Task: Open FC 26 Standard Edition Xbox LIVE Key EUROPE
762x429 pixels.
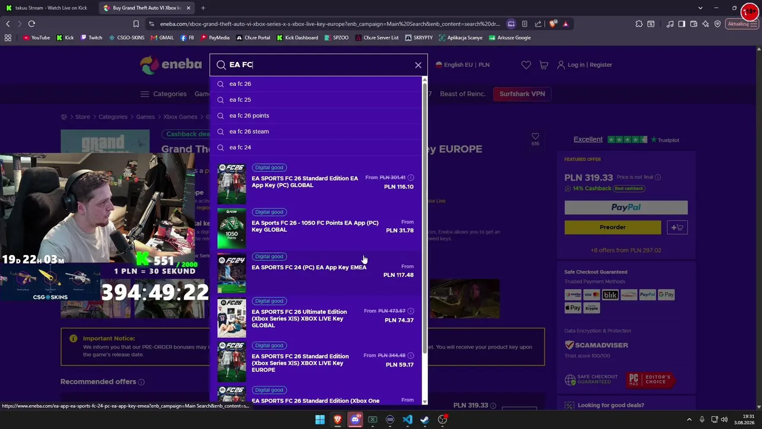Action: coord(316,361)
